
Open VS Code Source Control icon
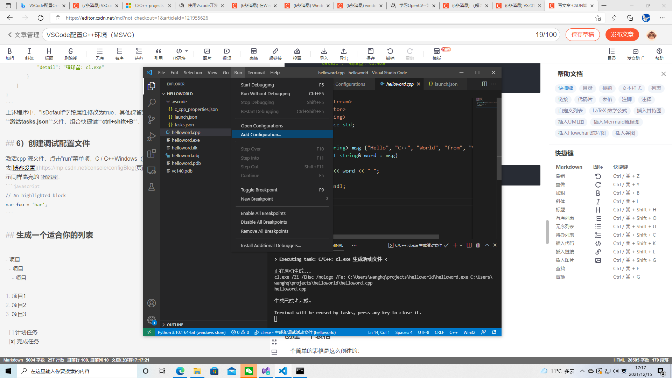click(x=152, y=120)
